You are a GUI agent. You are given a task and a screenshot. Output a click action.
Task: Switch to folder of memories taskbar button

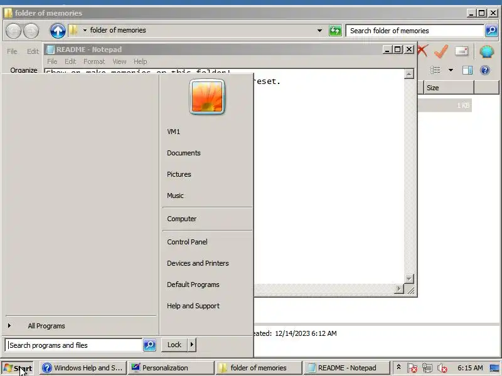259,368
